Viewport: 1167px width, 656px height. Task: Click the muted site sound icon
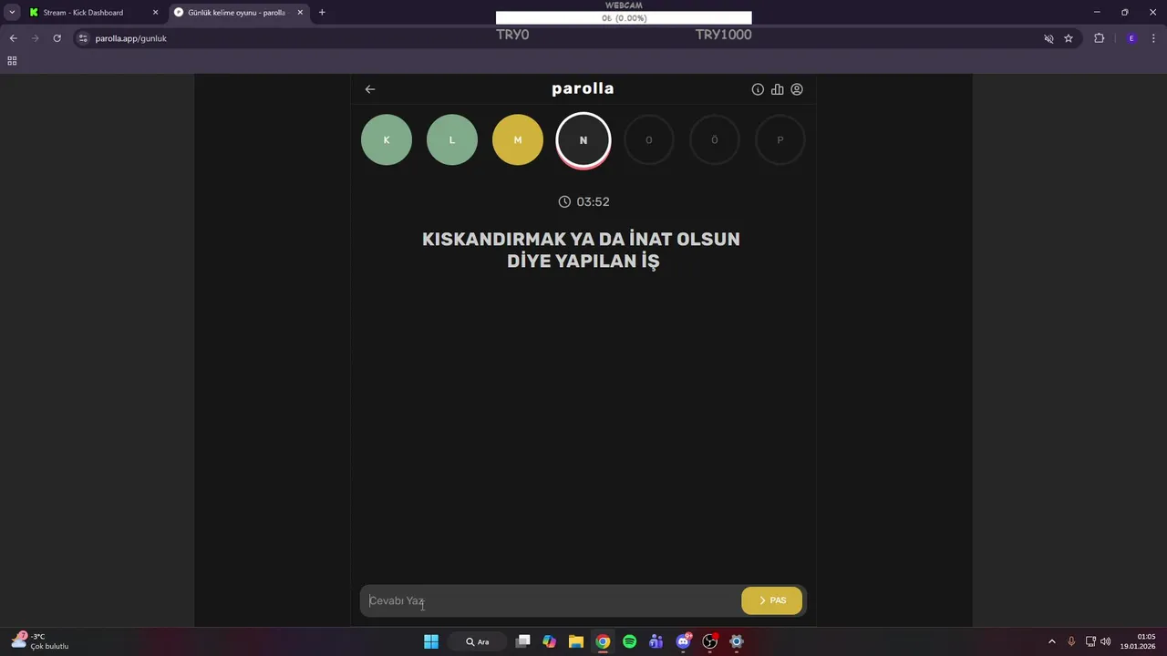[x=1048, y=38]
